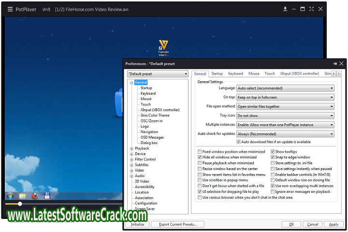Open the Windows Start orb in video
Image resolution: width=348 pixels, height=232 pixels.
coord(10,196)
